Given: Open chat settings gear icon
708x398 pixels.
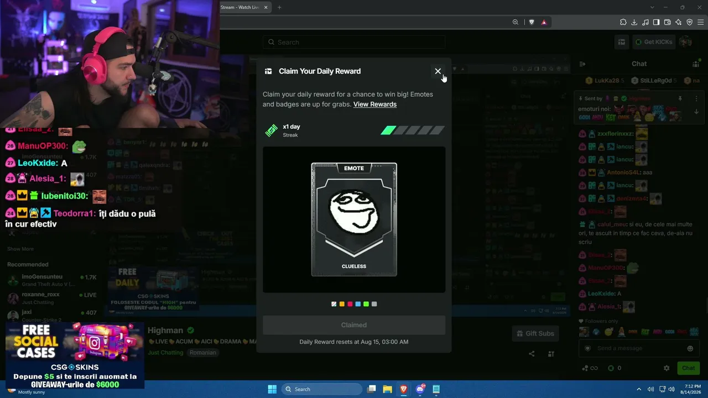Looking at the screenshot, I should [667, 368].
